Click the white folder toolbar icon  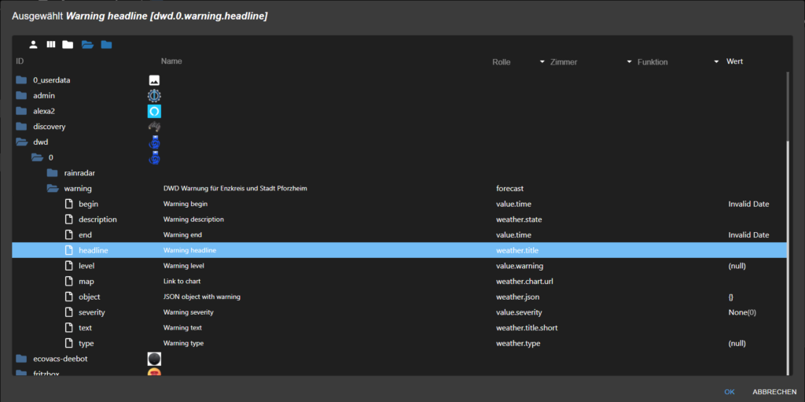pyautogui.click(x=68, y=44)
